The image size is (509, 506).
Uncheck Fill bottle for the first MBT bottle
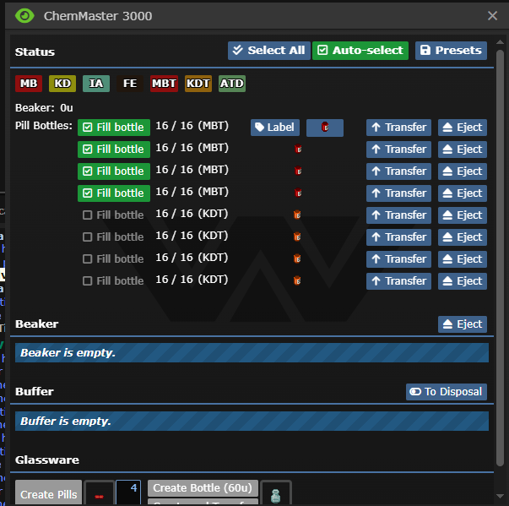point(114,128)
